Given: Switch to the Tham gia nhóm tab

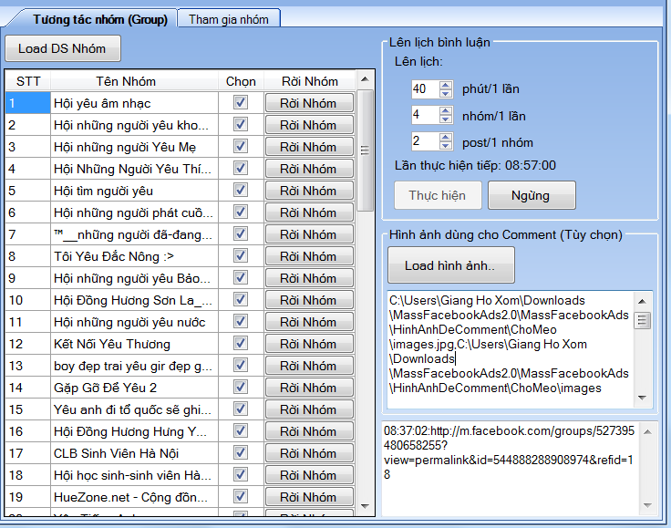Looking at the screenshot, I should [x=229, y=19].
